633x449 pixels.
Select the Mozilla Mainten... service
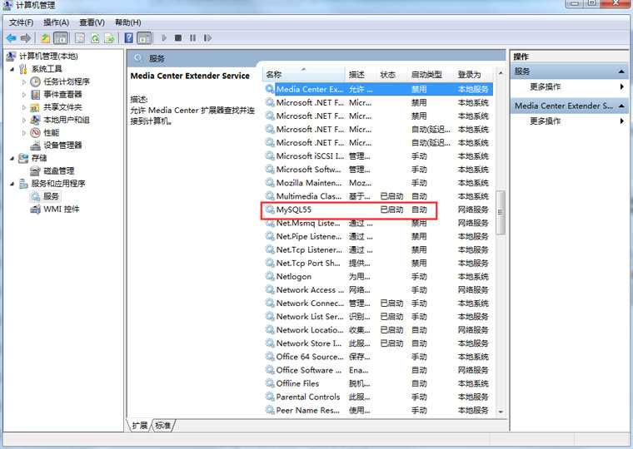pos(378,183)
